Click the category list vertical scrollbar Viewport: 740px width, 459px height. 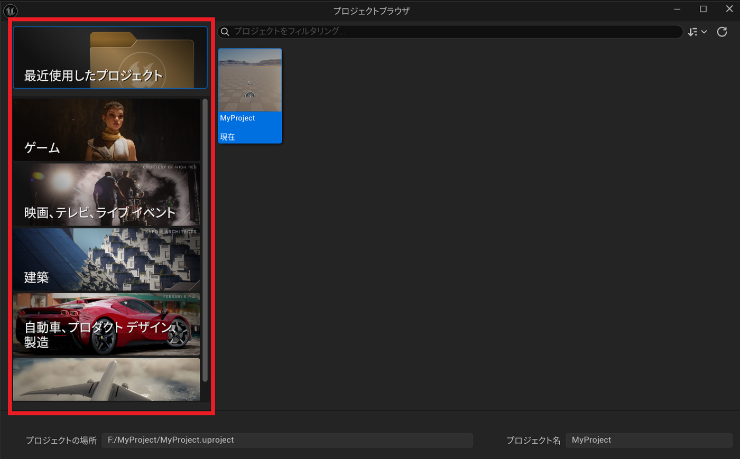pos(205,240)
